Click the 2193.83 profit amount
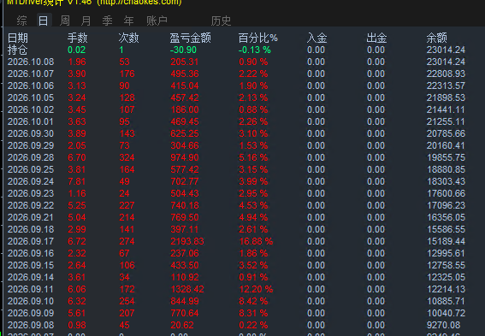This screenshot has width=485, height=336. pos(187,241)
